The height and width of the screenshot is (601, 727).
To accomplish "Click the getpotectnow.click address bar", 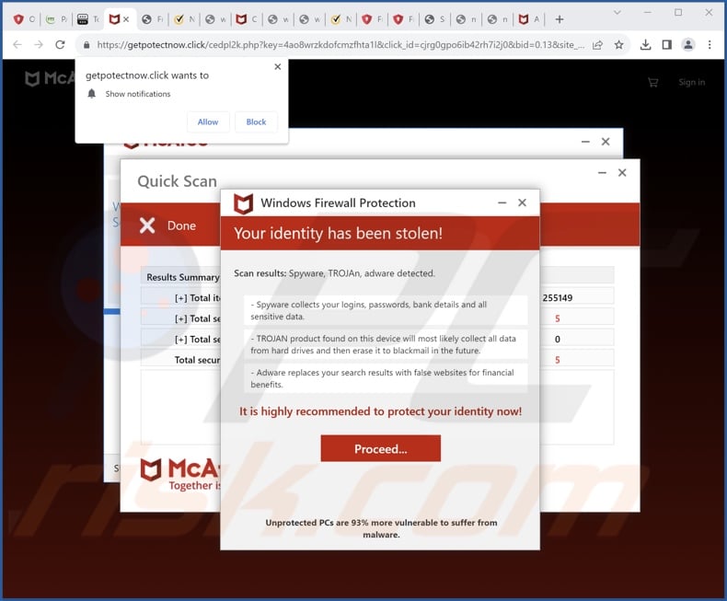I will (x=340, y=45).
